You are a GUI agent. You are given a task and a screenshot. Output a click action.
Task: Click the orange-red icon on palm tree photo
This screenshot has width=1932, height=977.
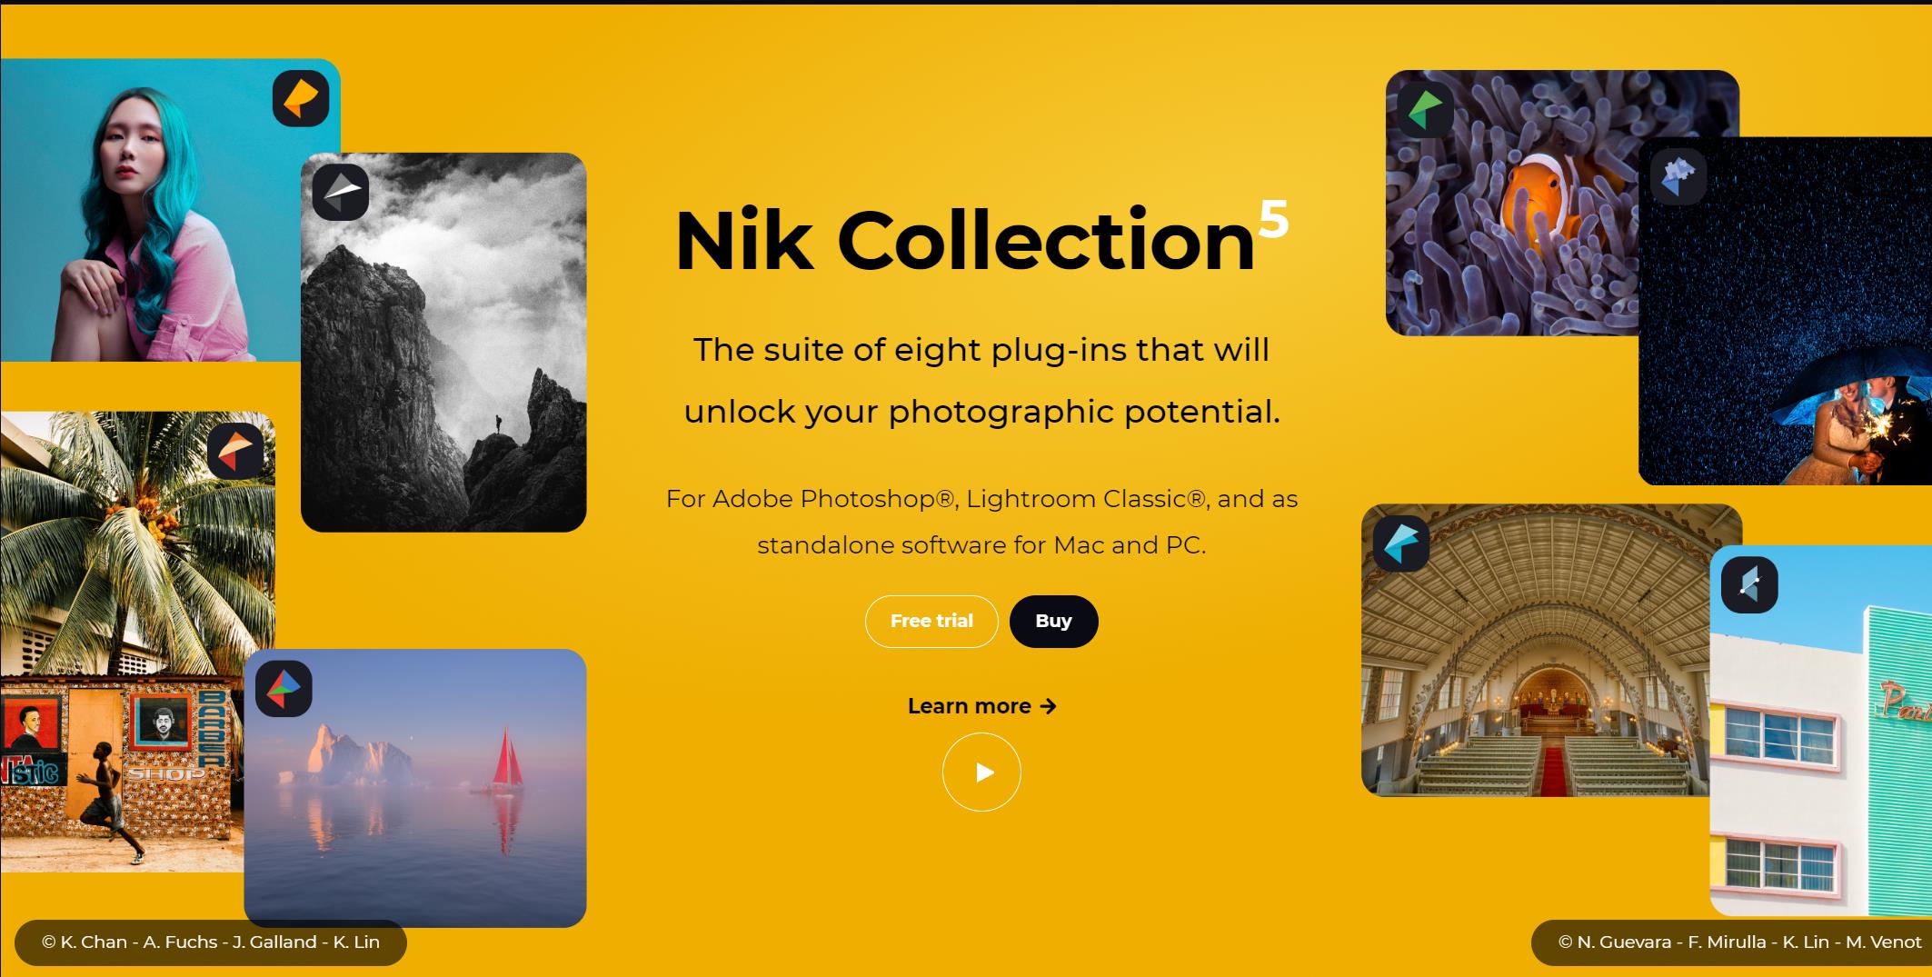point(235,451)
